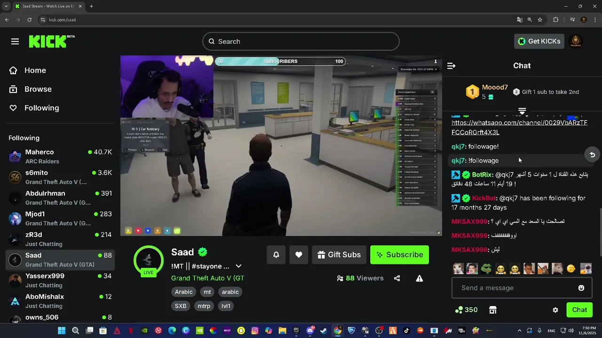
Task: Open the hamburger sidebar menu
Action: [15, 41]
